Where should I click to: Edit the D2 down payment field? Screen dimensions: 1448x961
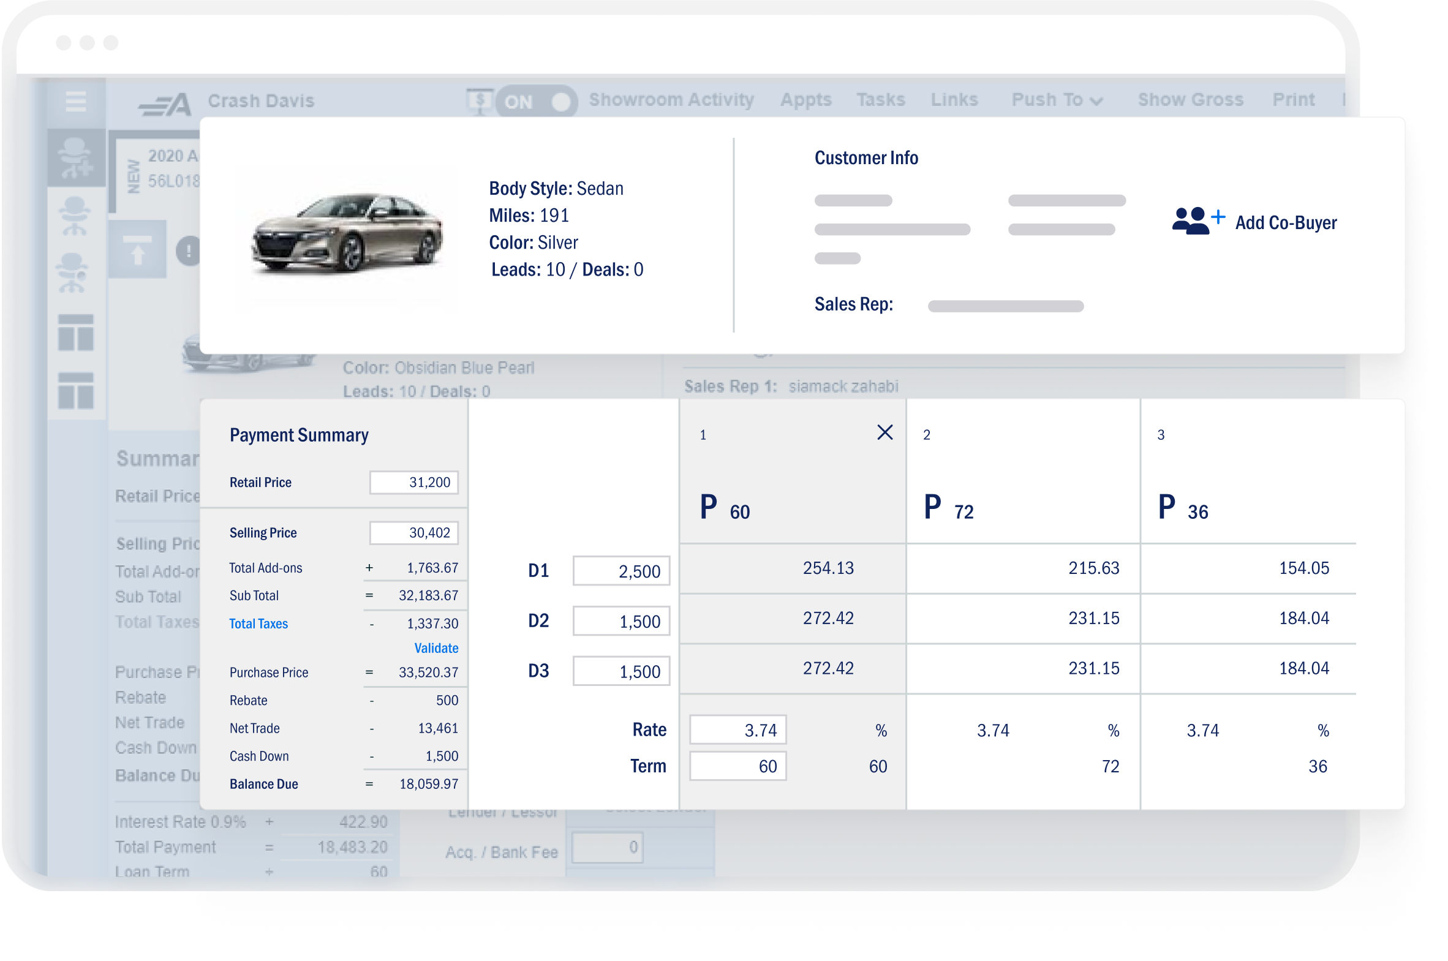point(620,621)
